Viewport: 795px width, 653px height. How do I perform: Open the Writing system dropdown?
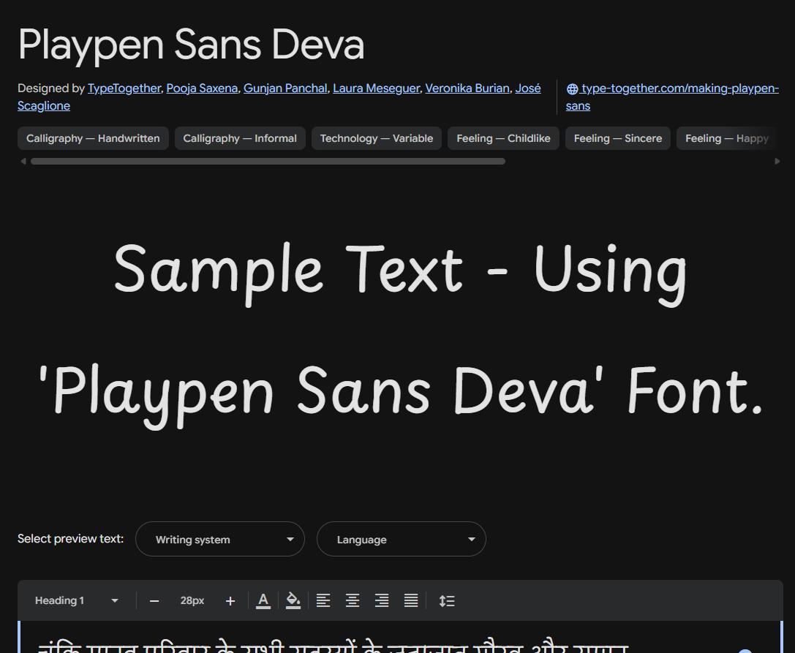pos(220,539)
